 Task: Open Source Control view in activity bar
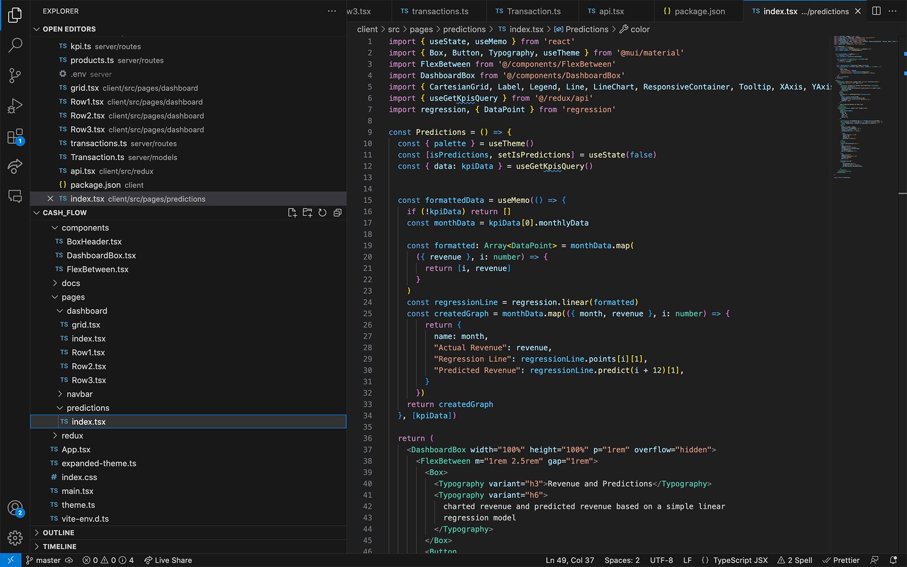(x=15, y=76)
